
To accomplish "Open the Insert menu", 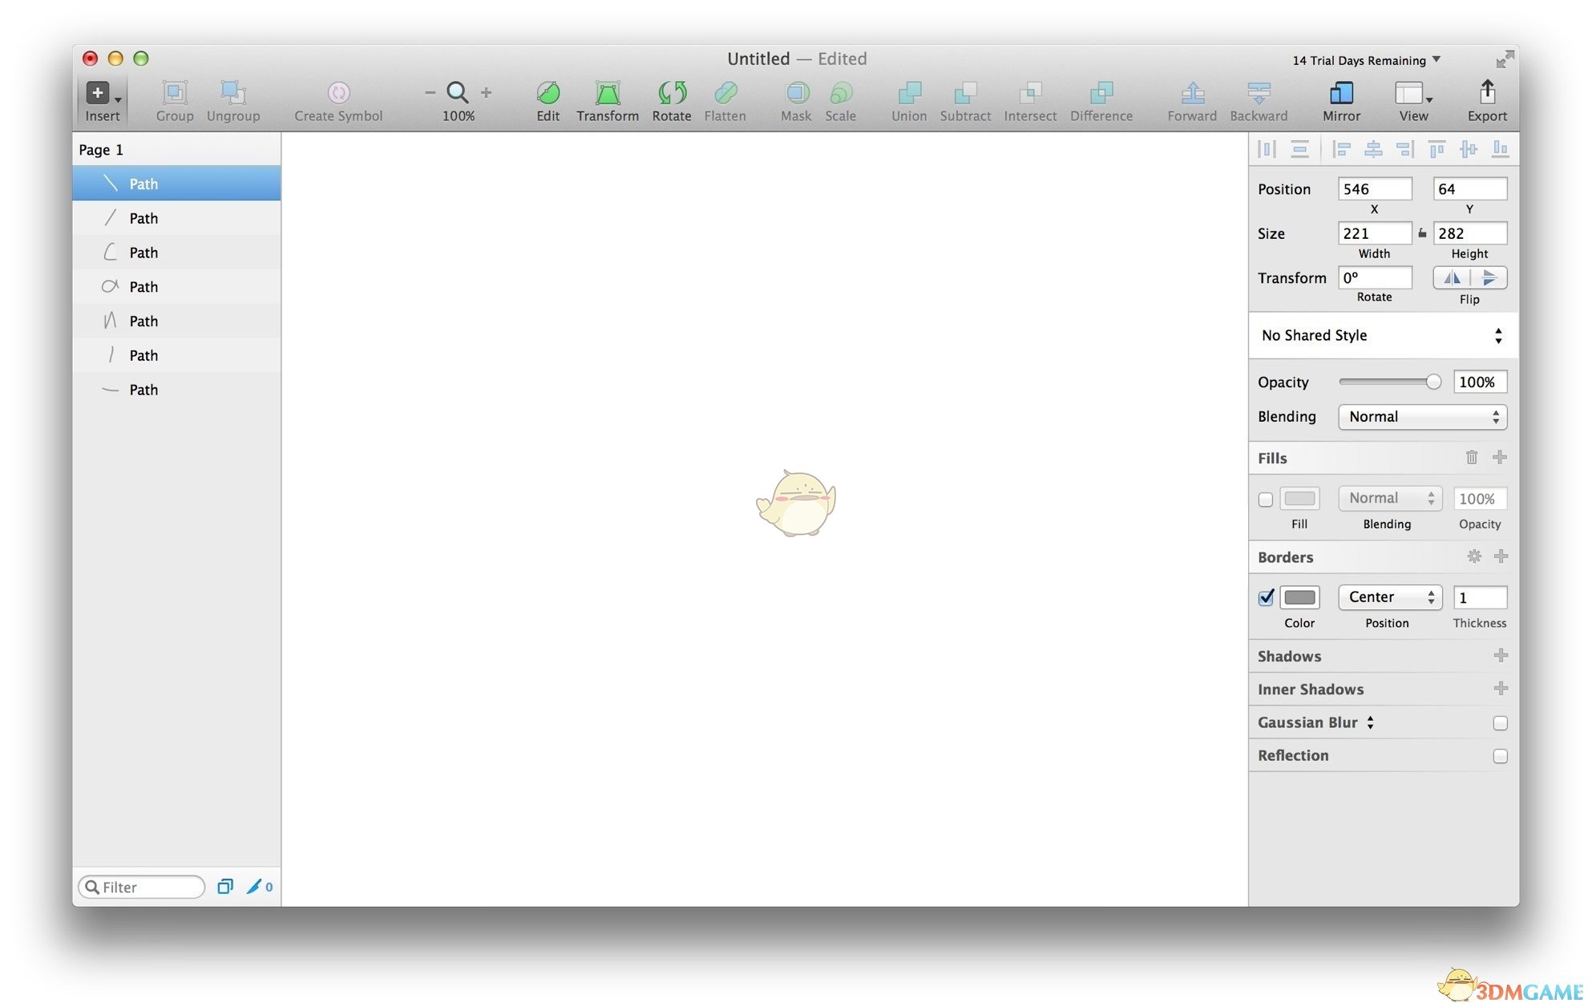I will [x=101, y=99].
